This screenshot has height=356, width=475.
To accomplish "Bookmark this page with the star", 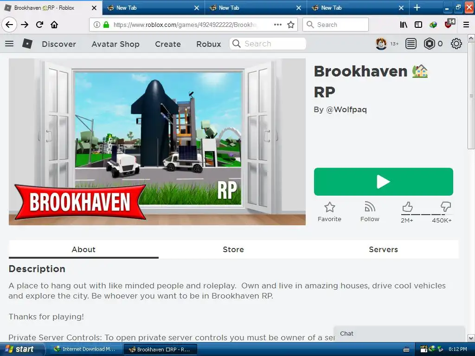I will 291,25.
